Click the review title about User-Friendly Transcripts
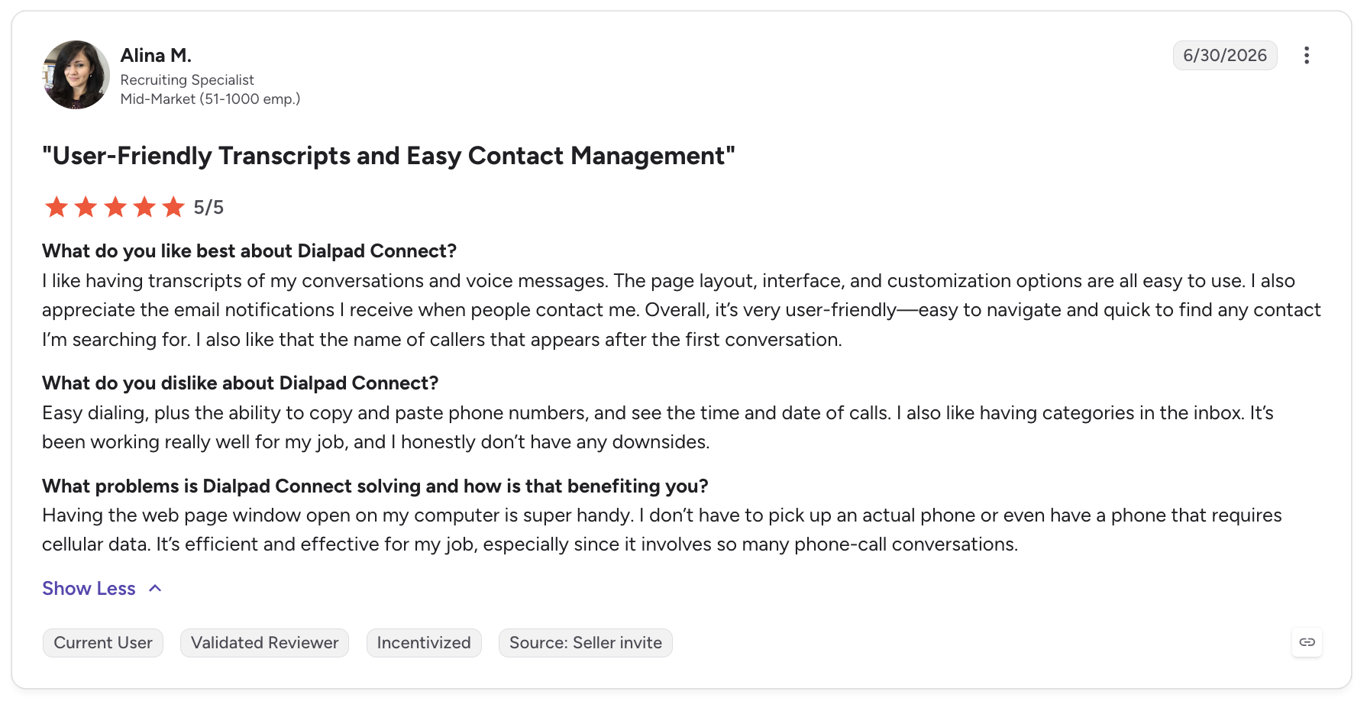The width and height of the screenshot is (1367, 701). (x=388, y=156)
